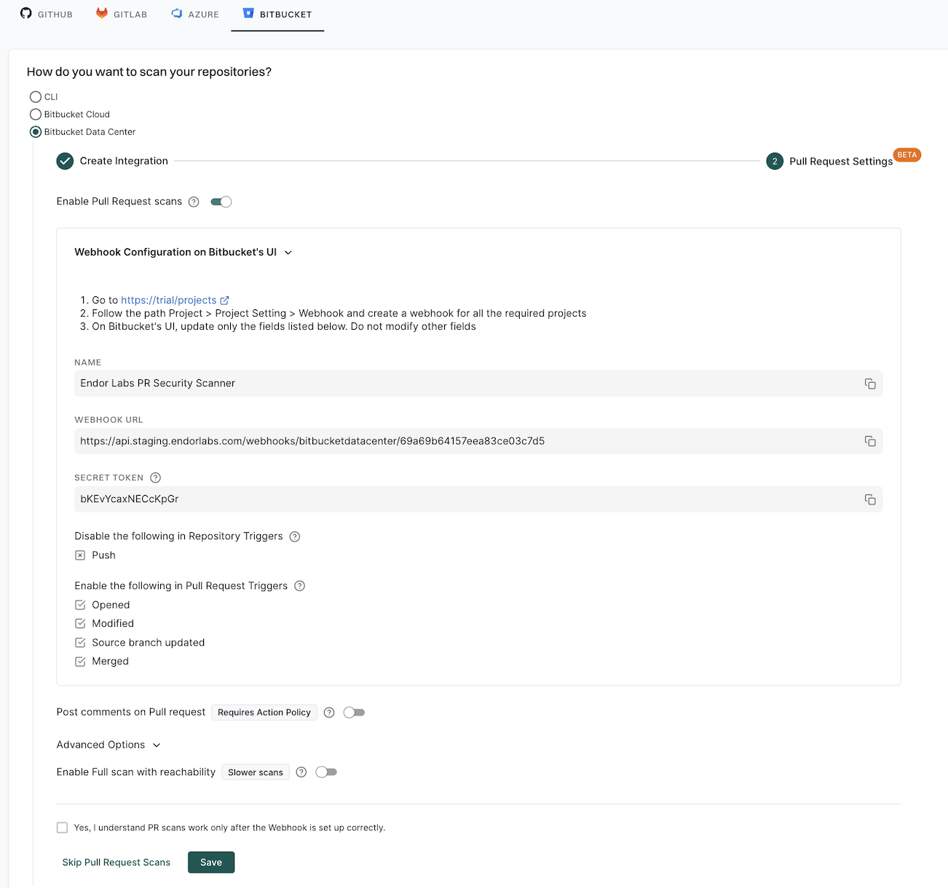948x888 pixels.
Task: Copy the Webhook URL
Action: click(x=870, y=440)
